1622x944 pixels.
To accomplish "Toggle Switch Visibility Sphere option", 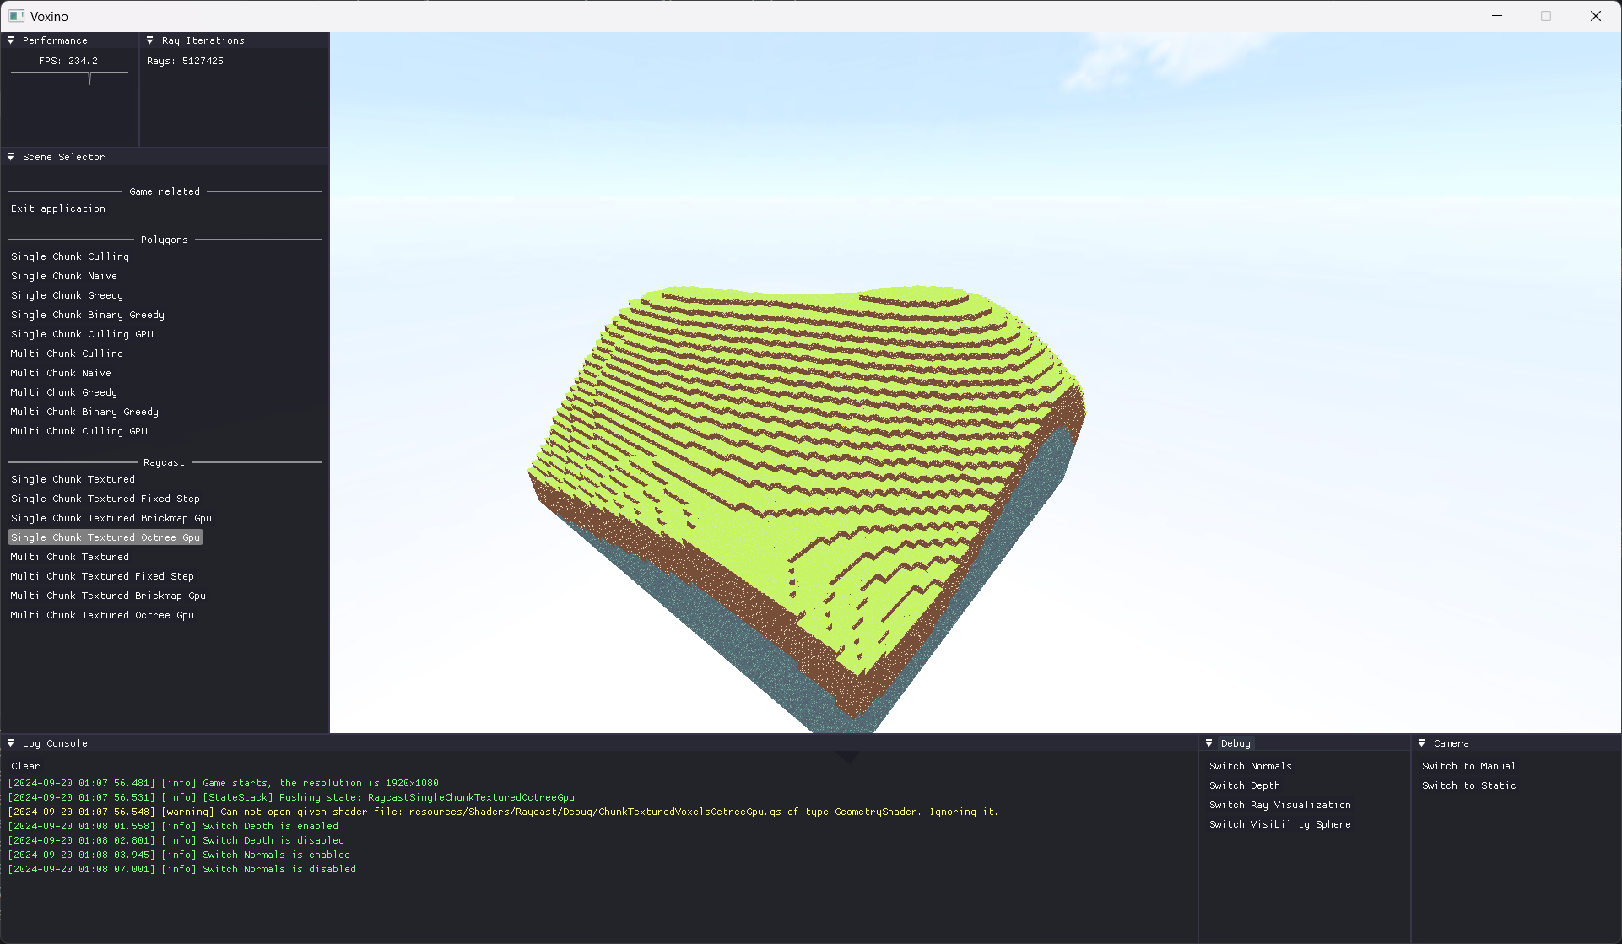I will point(1279,824).
